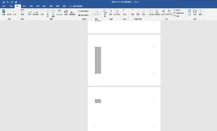Insert a blank page
Viewport: 217px width, 131px height.
click(9, 12)
